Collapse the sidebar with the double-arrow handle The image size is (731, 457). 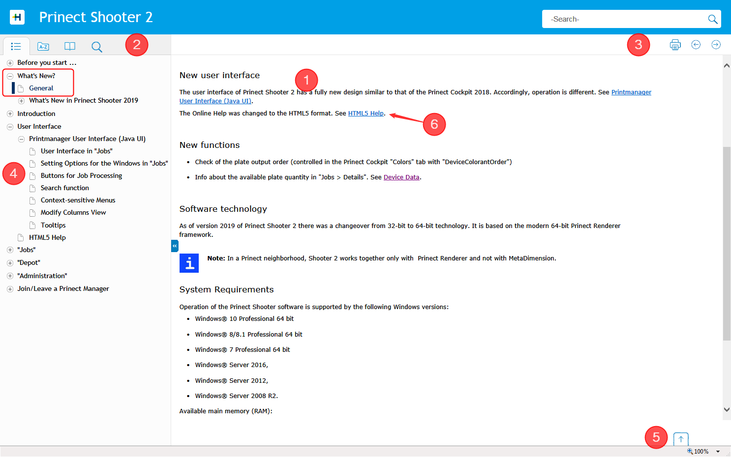[175, 246]
